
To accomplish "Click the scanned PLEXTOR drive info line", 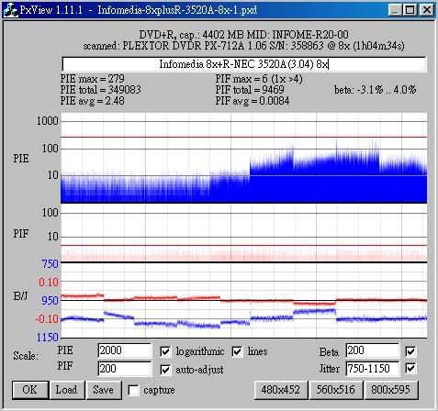I will pyautogui.click(x=243, y=46).
